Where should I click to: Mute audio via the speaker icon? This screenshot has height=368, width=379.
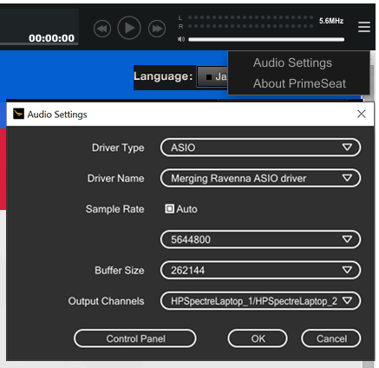coord(181,39)
